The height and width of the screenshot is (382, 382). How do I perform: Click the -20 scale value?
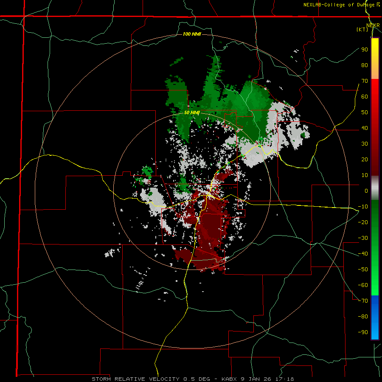point(363,222)
